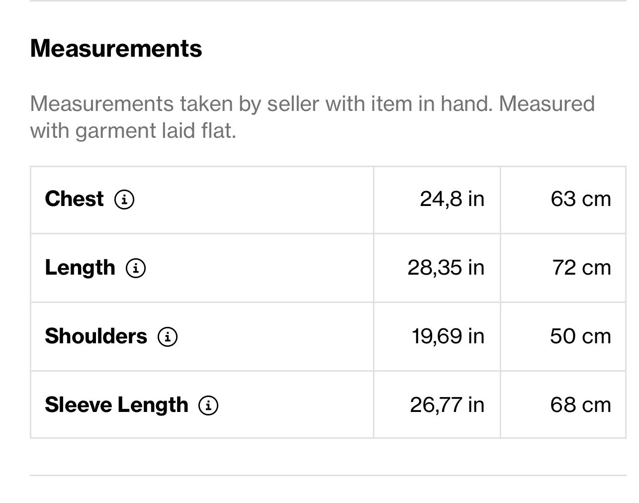
Task: Select the 68 cm sleeve cell
Action: point(580,405)
